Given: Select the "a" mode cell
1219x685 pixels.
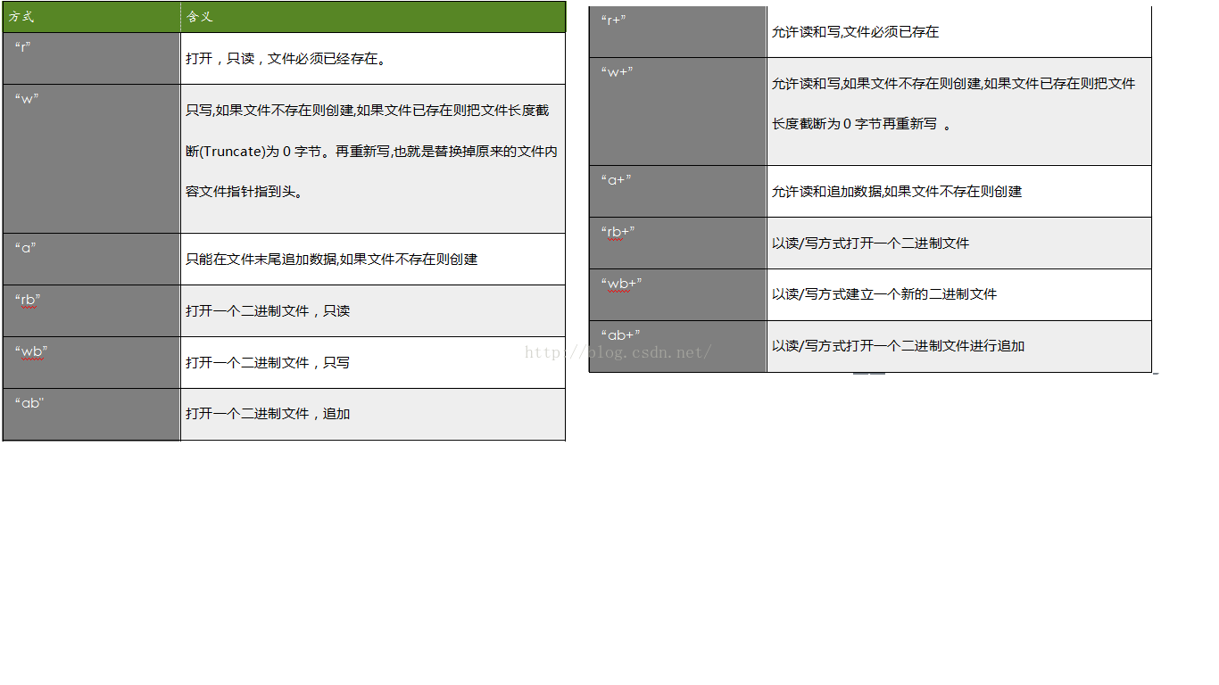Looking at the screenshot, I should point(91,260).
